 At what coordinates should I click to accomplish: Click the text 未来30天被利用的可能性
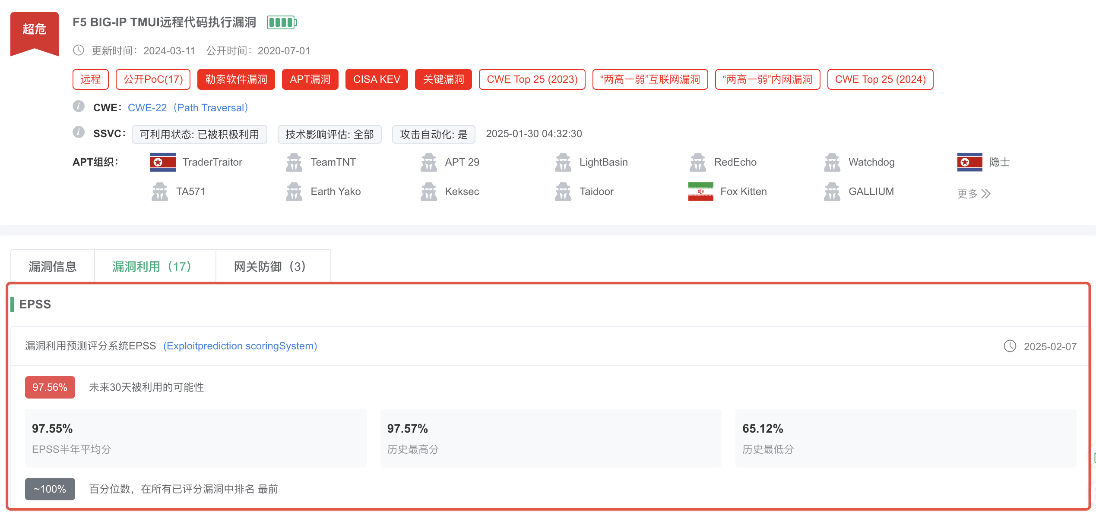(146, 387)
